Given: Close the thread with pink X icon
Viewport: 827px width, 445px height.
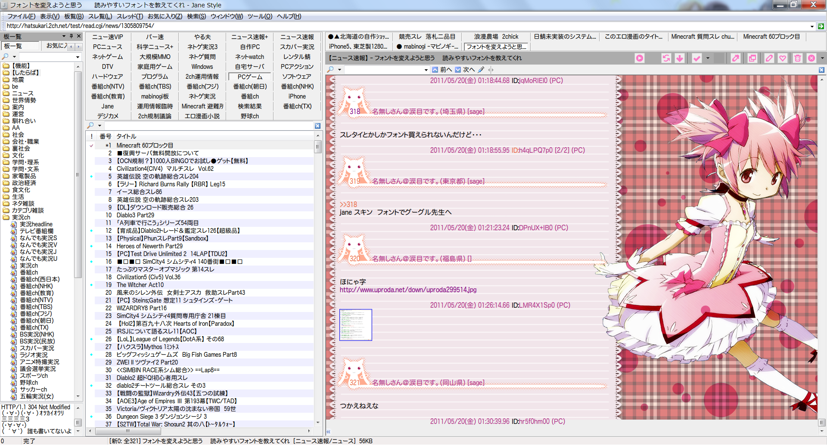Looking at the screenshot, I should pyautogui.click(x=811, y=58).
